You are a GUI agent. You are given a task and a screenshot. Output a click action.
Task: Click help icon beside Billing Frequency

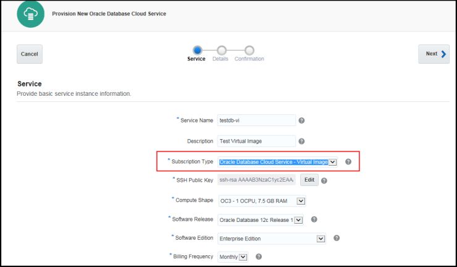coord(259,256)
